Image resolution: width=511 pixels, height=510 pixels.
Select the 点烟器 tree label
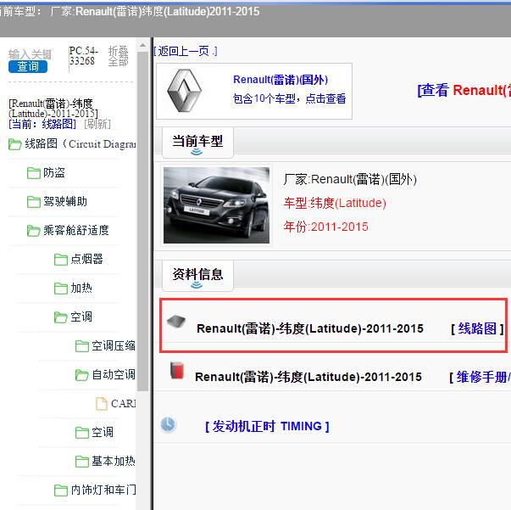pos(86,259)
